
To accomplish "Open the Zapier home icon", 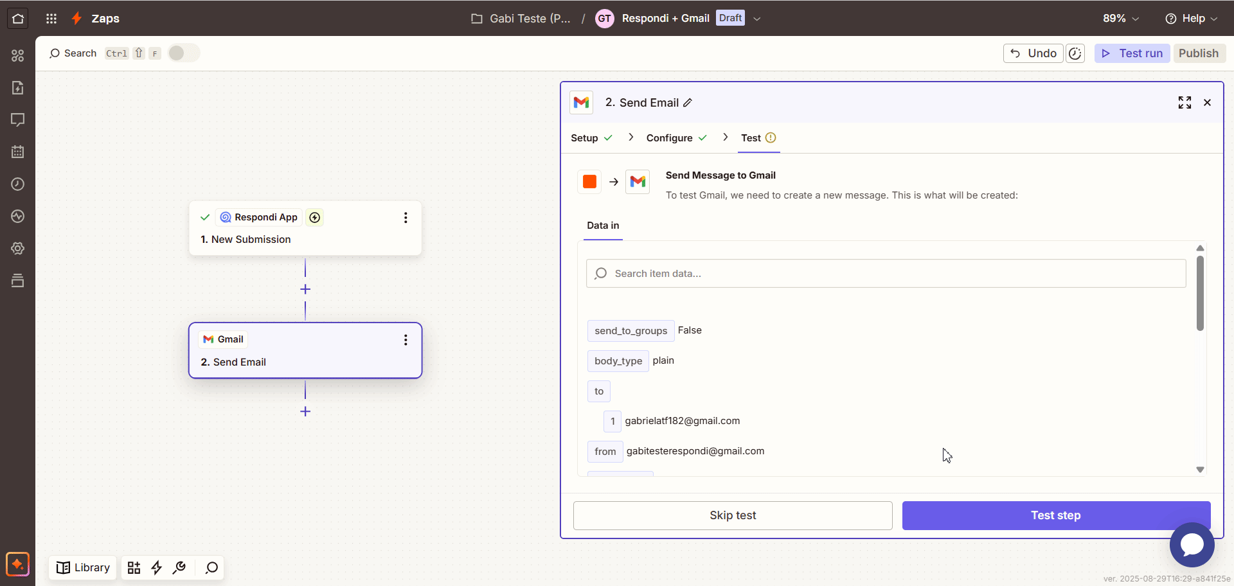I will pos(18,19).
